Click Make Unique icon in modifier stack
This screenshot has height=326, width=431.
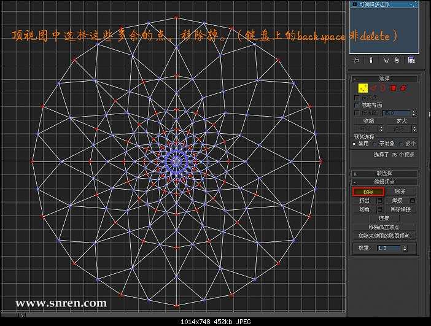tap(386, 60)
